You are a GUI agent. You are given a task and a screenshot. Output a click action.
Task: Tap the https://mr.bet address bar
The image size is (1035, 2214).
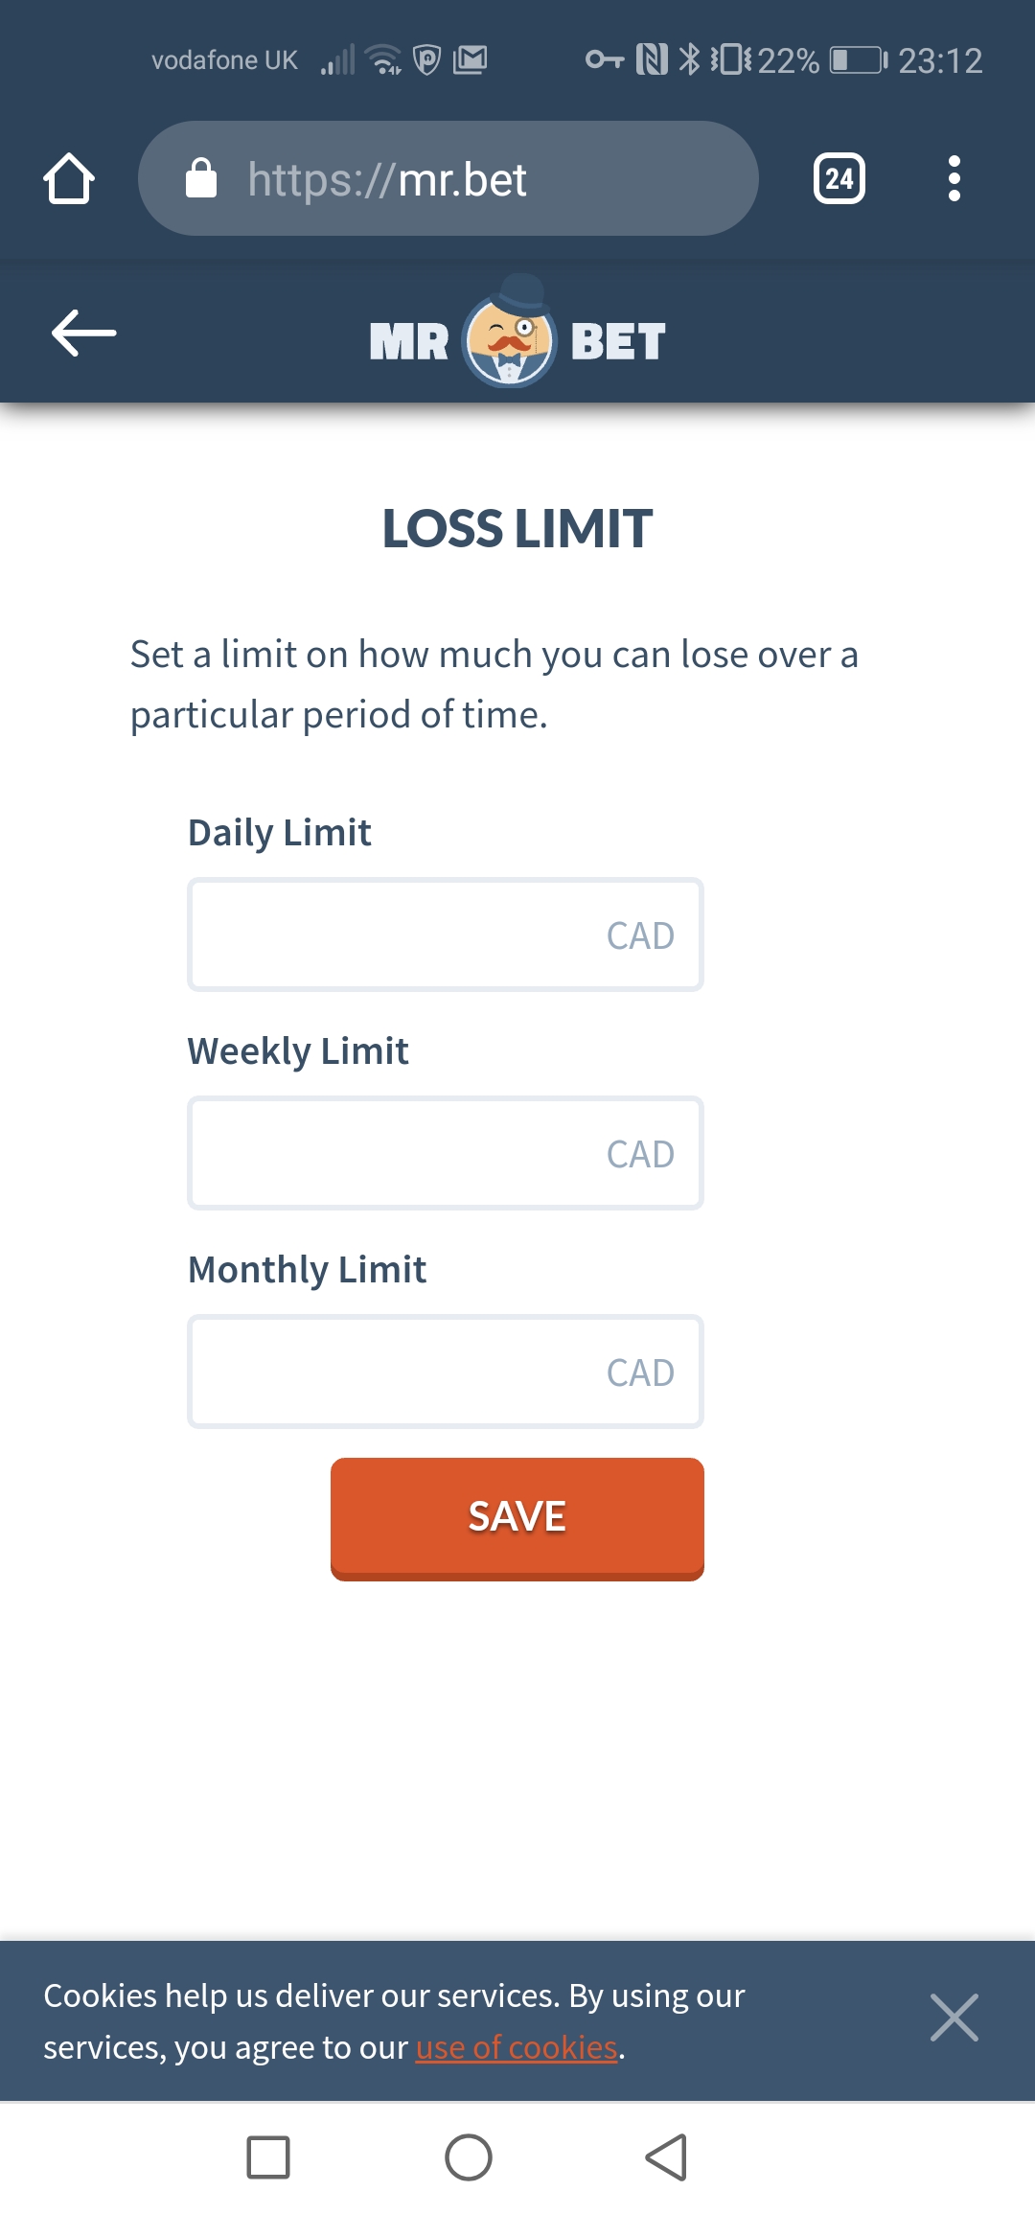pyautogui.click(x=448, y=178)
